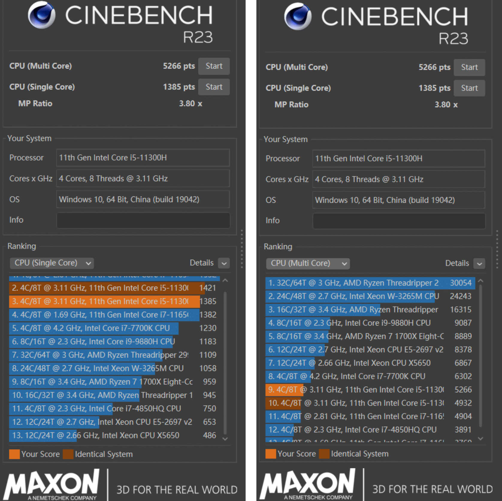Click the Cinebench logo sphere in right window

coord(298,16)
